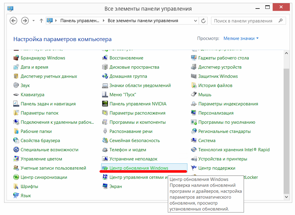
Task: Click the Дата и время icon
Action: coord(16,67)
